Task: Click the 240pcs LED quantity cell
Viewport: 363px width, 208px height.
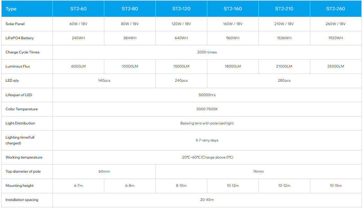Action: pos(181,80)
